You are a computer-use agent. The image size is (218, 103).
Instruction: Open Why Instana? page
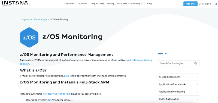(97, 4)
